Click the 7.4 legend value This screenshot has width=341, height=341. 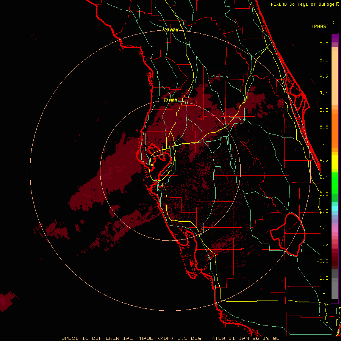click(324, 93)
